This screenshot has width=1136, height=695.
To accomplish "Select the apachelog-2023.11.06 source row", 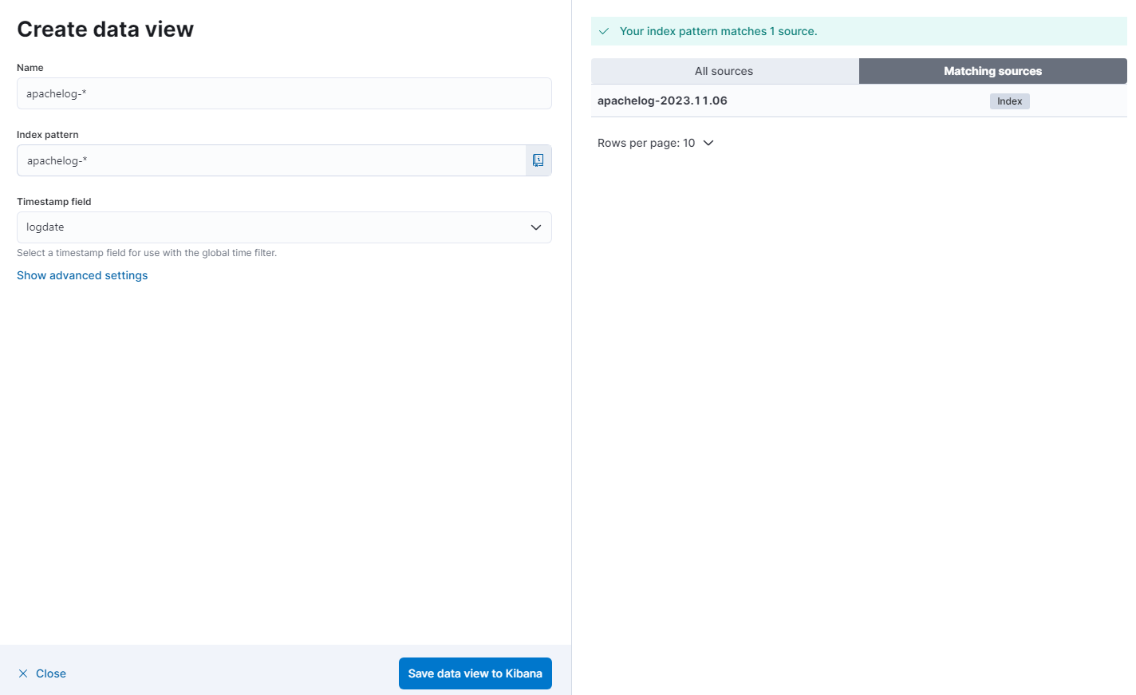I will (x=859, y=101).
